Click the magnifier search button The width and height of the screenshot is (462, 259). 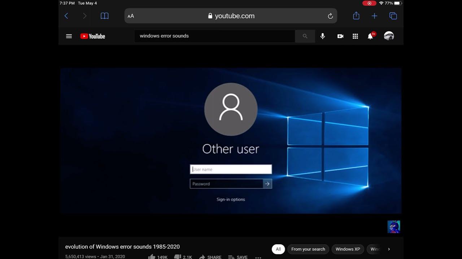pos(305,36)
